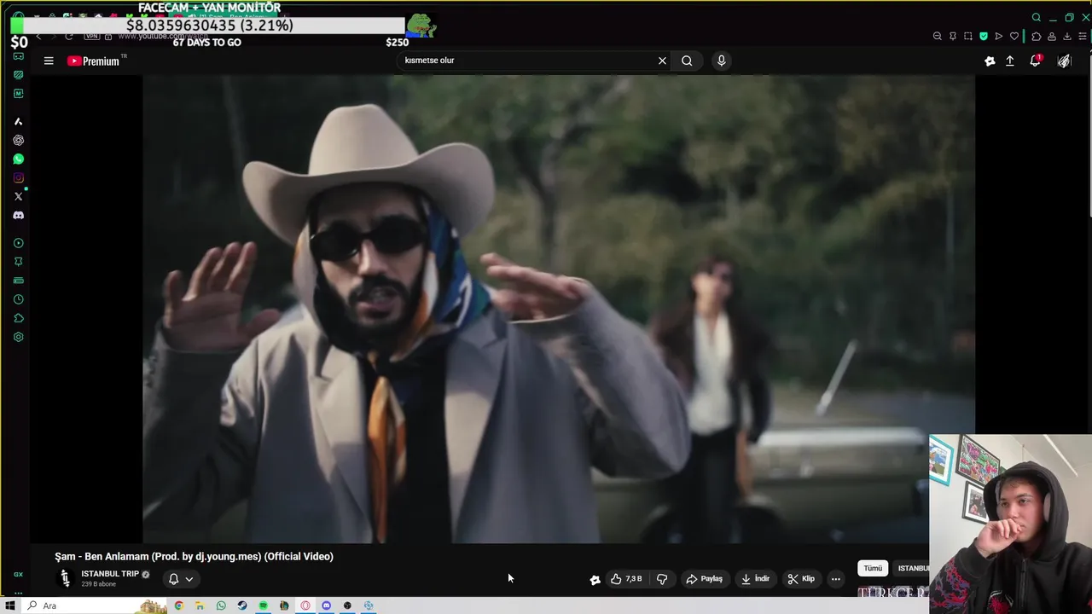The width and height of the screenshot is (1092, 614).
Task: Run search with the magnifier button
Action: tap(687, 61)
